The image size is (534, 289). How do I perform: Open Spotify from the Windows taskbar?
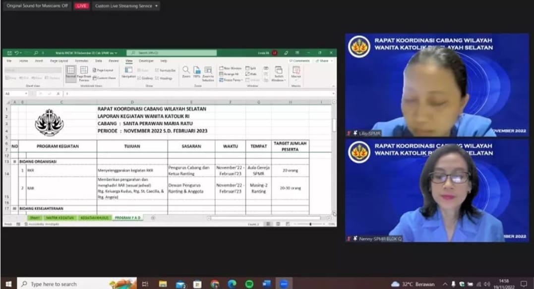(x=249, y=284)
